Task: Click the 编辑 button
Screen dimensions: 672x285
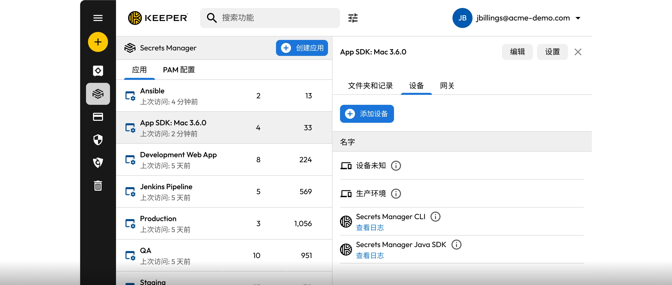Action: (517, 52)
